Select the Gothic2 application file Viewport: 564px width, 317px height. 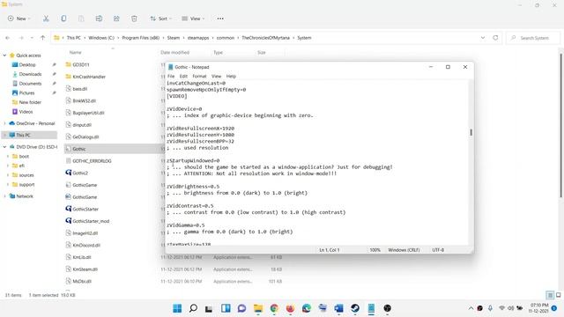tap(80, 173)
